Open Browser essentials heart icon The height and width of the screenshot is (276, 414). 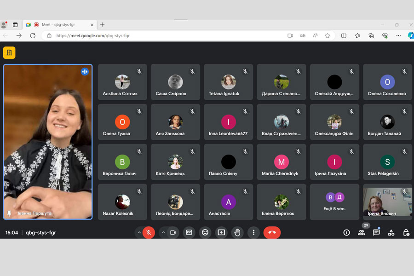coord(385,36)
